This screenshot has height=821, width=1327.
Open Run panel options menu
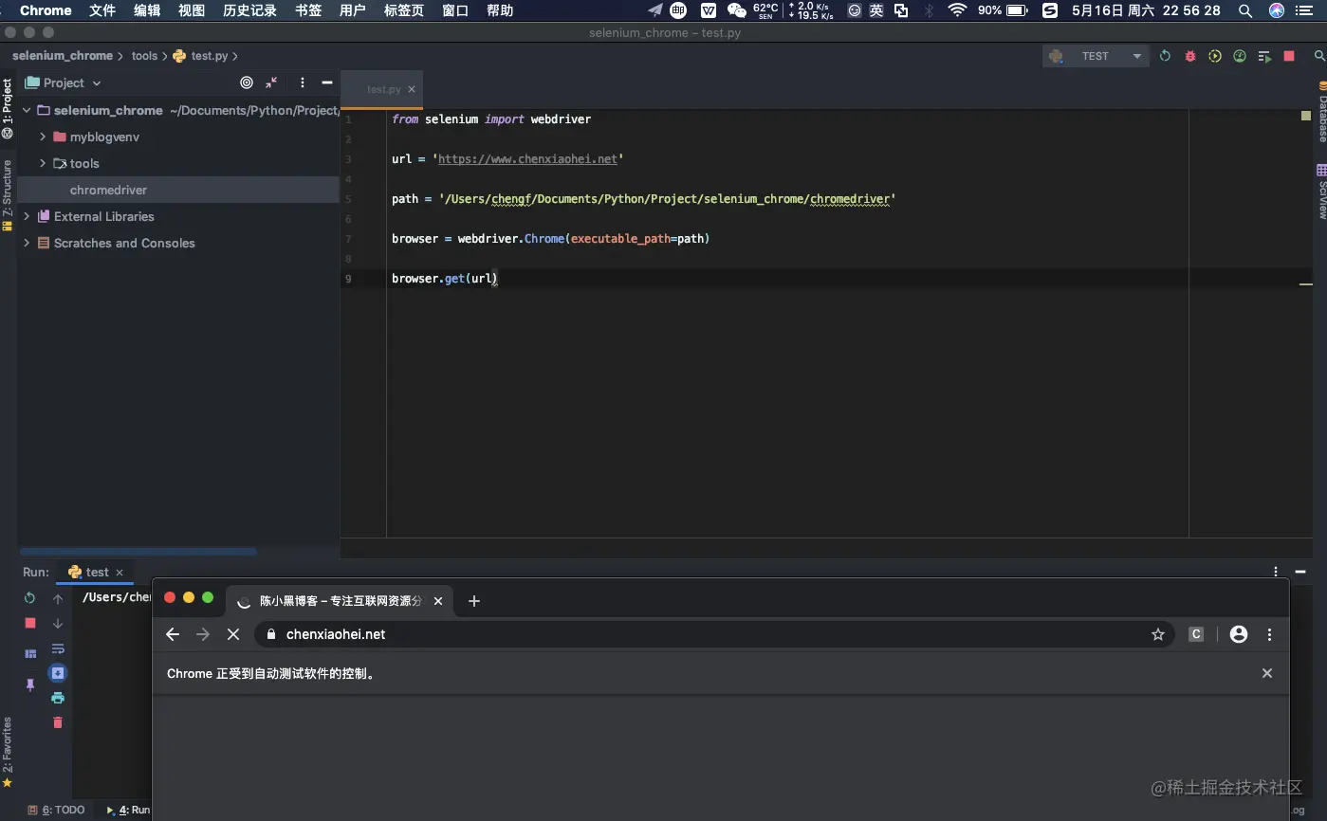point(1276,572)
